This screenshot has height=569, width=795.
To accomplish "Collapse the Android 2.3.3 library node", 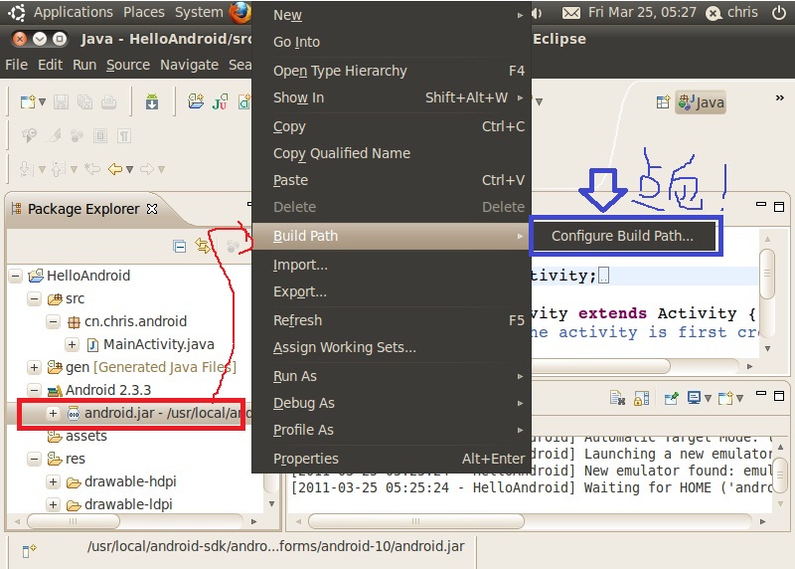I will (x=35, y=390).
